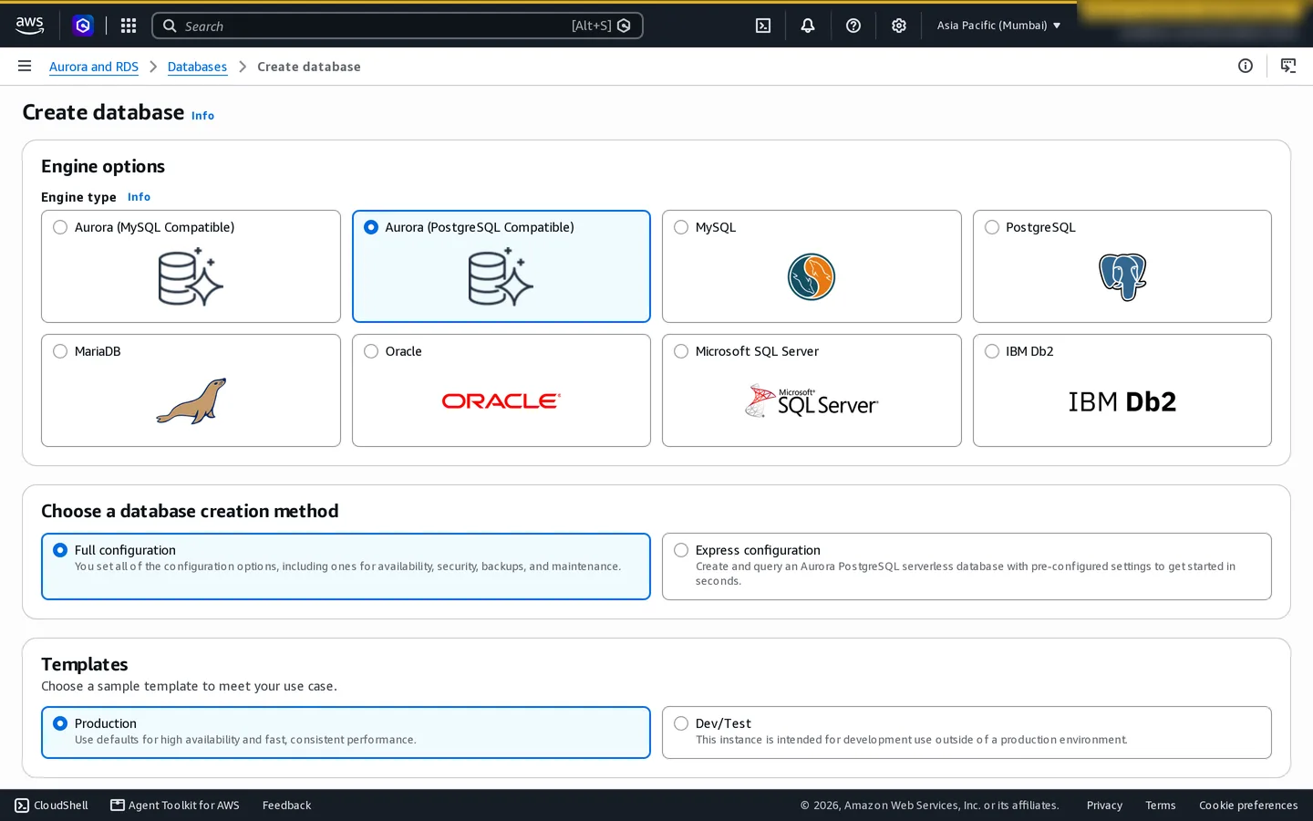Click the MySQL dolphin logo
Screen dimensions: 1313x821
click(x=812, y=277)
